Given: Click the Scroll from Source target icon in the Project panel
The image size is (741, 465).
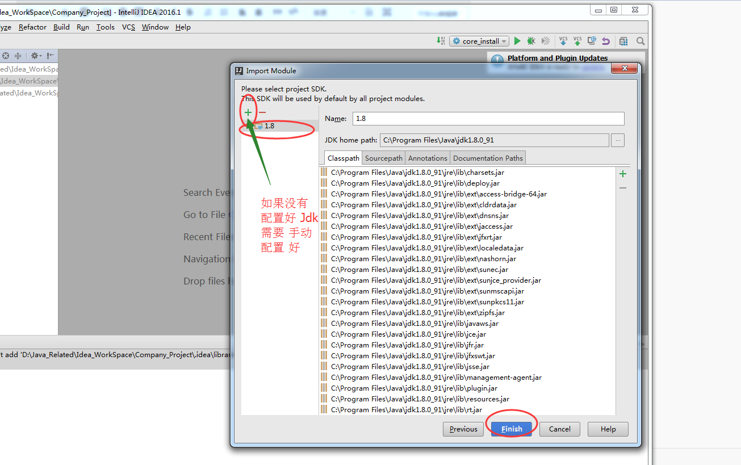Looking at the screenshot, I should 6,56.
